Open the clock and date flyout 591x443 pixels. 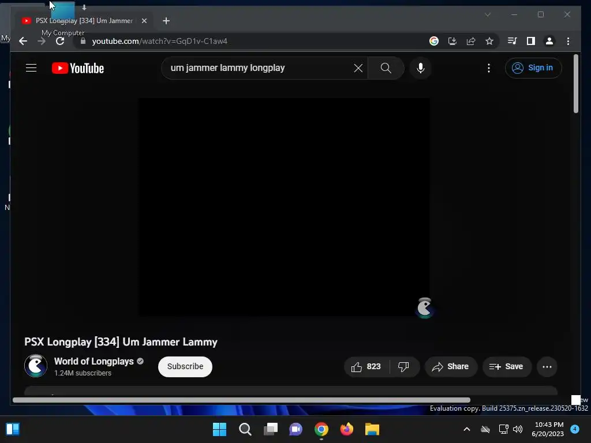548,429
